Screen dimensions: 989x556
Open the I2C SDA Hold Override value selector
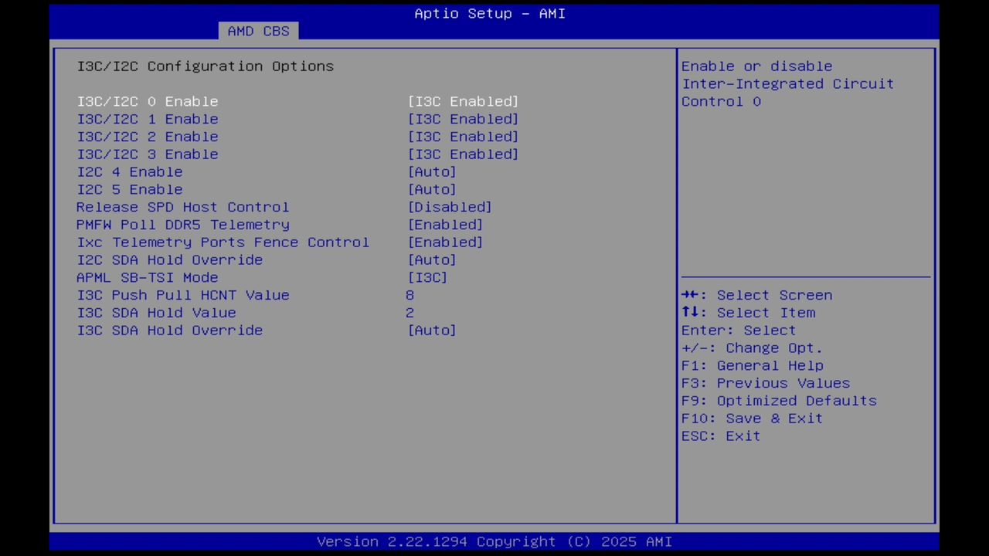432,259
